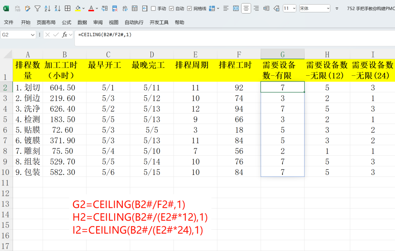Click the fx insert function button
The image size is (395, 251).
(x=64, y=34)
